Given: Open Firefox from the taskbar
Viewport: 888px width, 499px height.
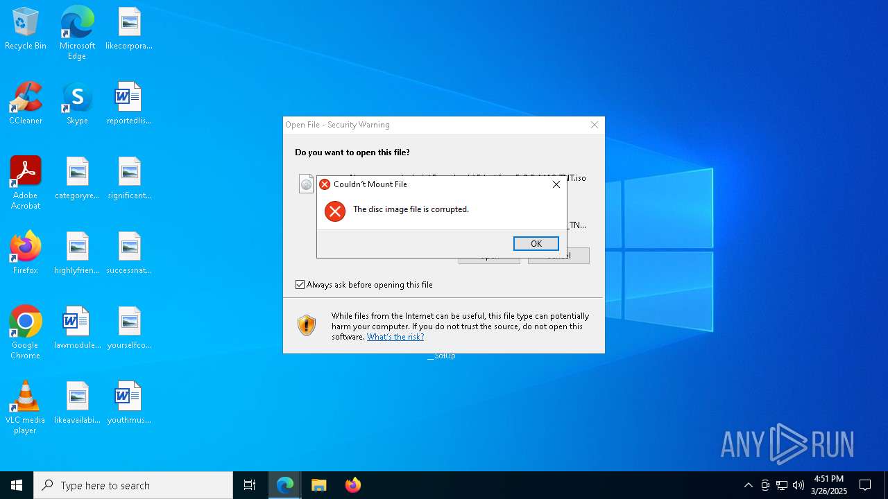Looking at the screenshot, I should tap(352, 485).
